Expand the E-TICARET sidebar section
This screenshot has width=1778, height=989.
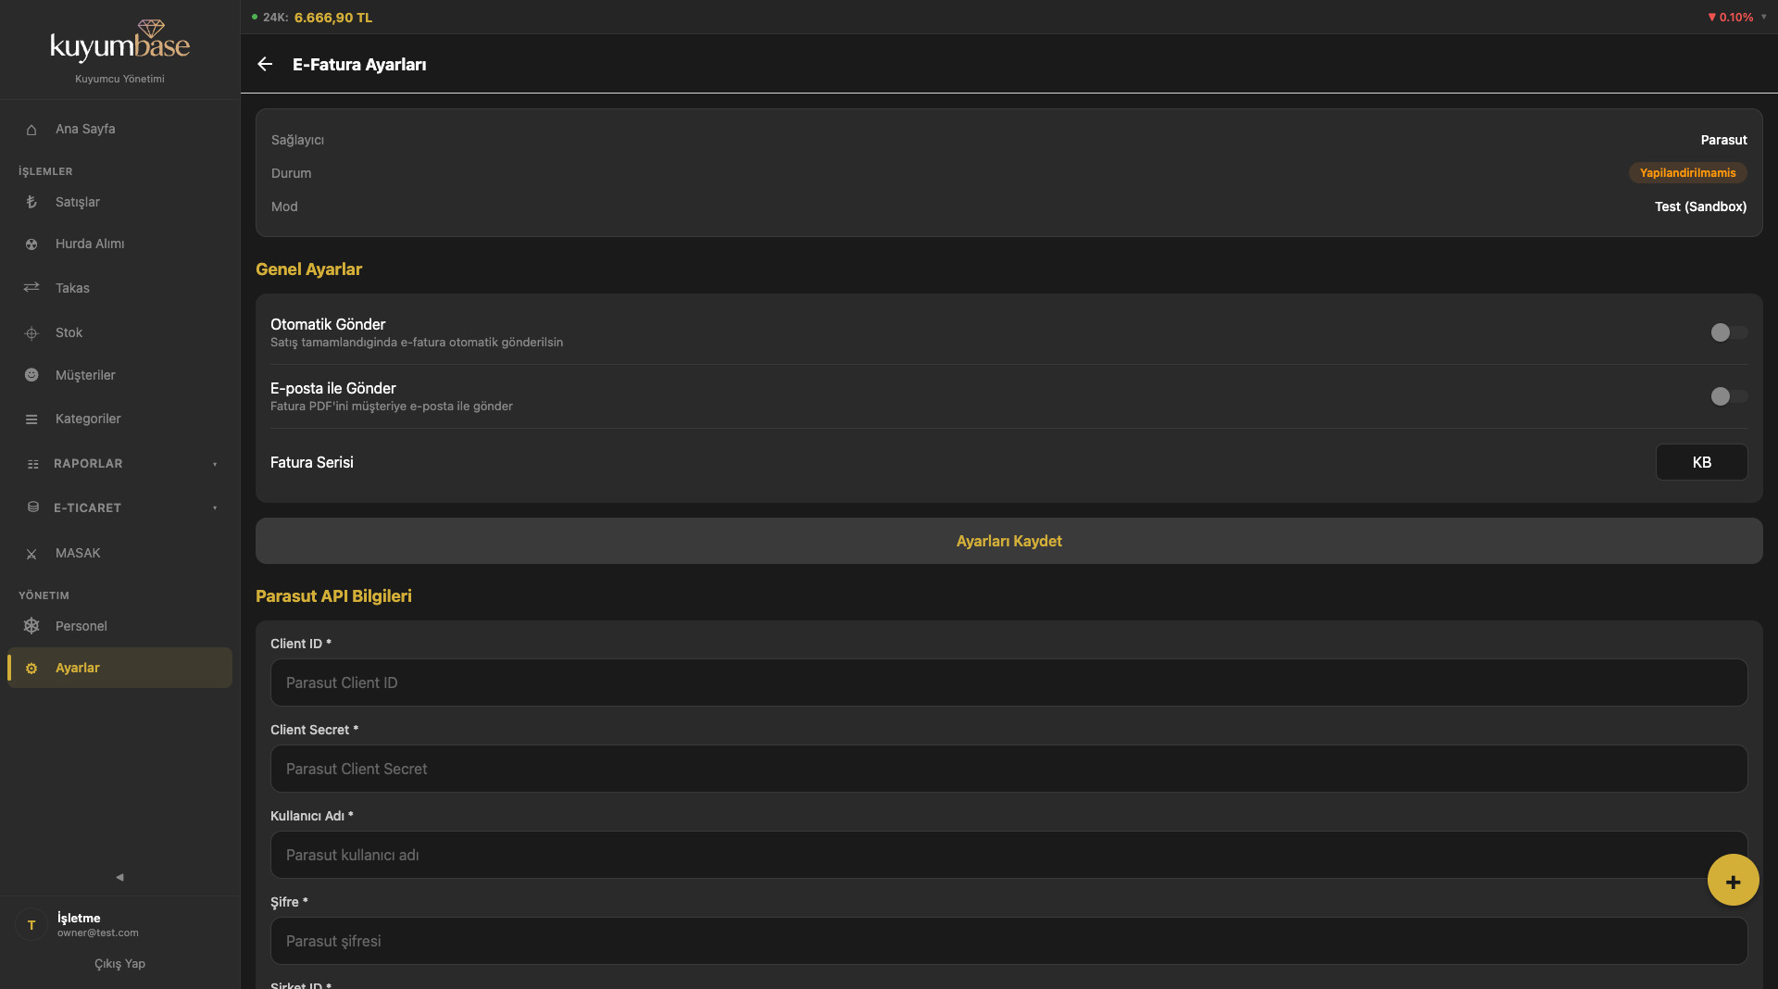[120, 508]
